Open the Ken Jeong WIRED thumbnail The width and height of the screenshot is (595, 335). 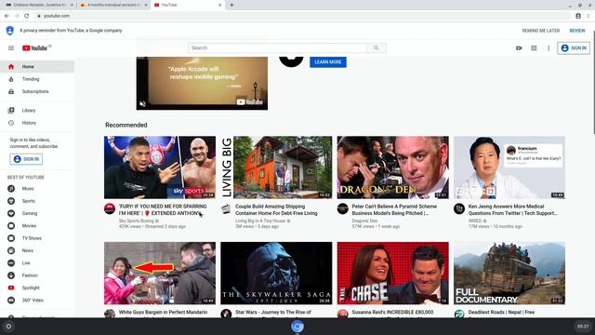509,167
